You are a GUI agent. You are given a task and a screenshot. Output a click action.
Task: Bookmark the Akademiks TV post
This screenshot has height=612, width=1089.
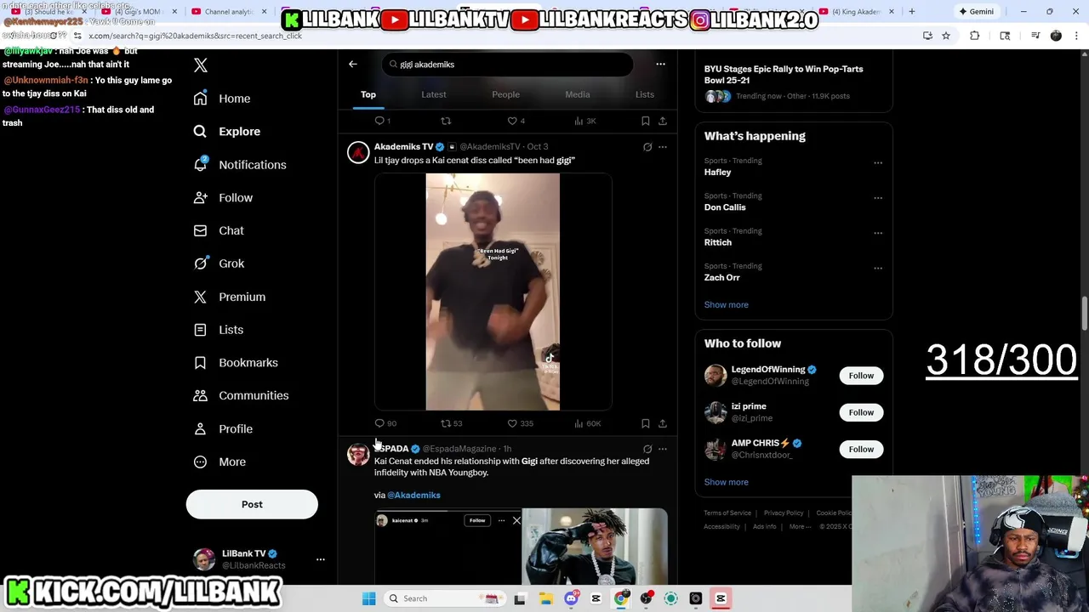pos(646,423)
